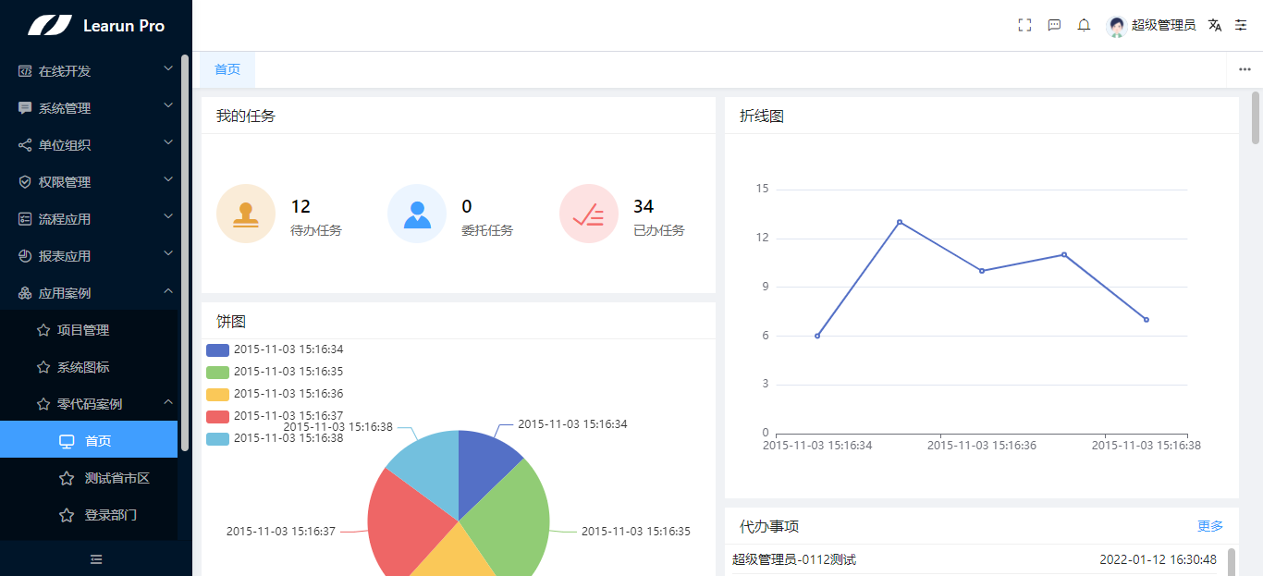Click the message chat icon in top bar
The height and width of the screenshot is (576, 1263).
point(1054,25)
